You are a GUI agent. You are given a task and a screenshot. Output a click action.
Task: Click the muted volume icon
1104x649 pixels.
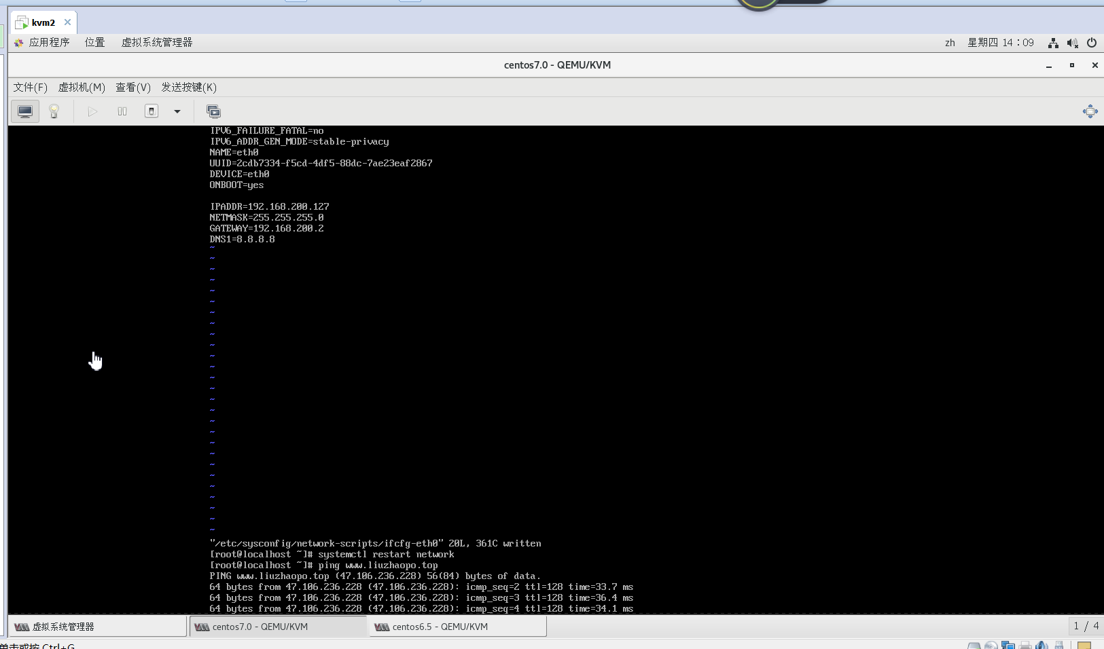1072,43
